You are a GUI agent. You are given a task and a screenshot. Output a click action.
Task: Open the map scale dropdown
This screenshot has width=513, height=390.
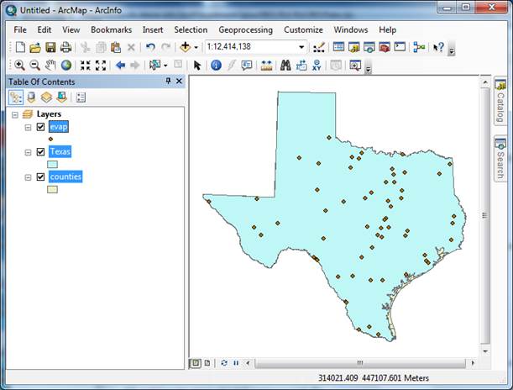[301, 47]
